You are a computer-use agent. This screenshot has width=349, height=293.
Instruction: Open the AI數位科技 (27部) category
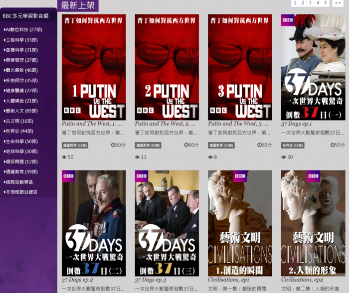[x=23, y=29]
